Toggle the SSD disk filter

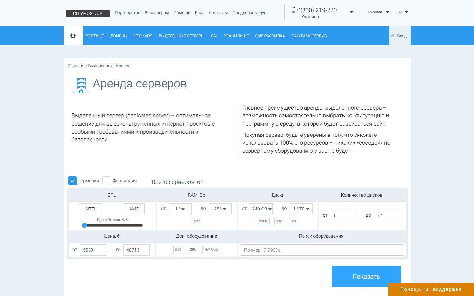[279, 221]
